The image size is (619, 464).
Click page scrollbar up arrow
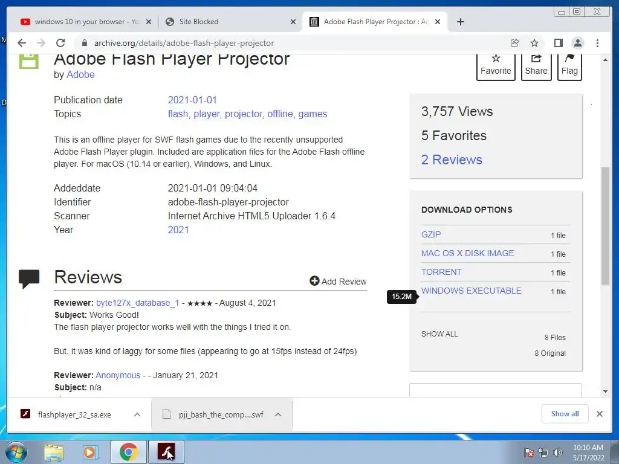point(605,60)
